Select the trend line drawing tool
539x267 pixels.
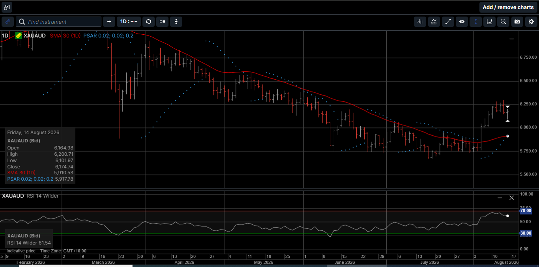(x=447, y=22)
